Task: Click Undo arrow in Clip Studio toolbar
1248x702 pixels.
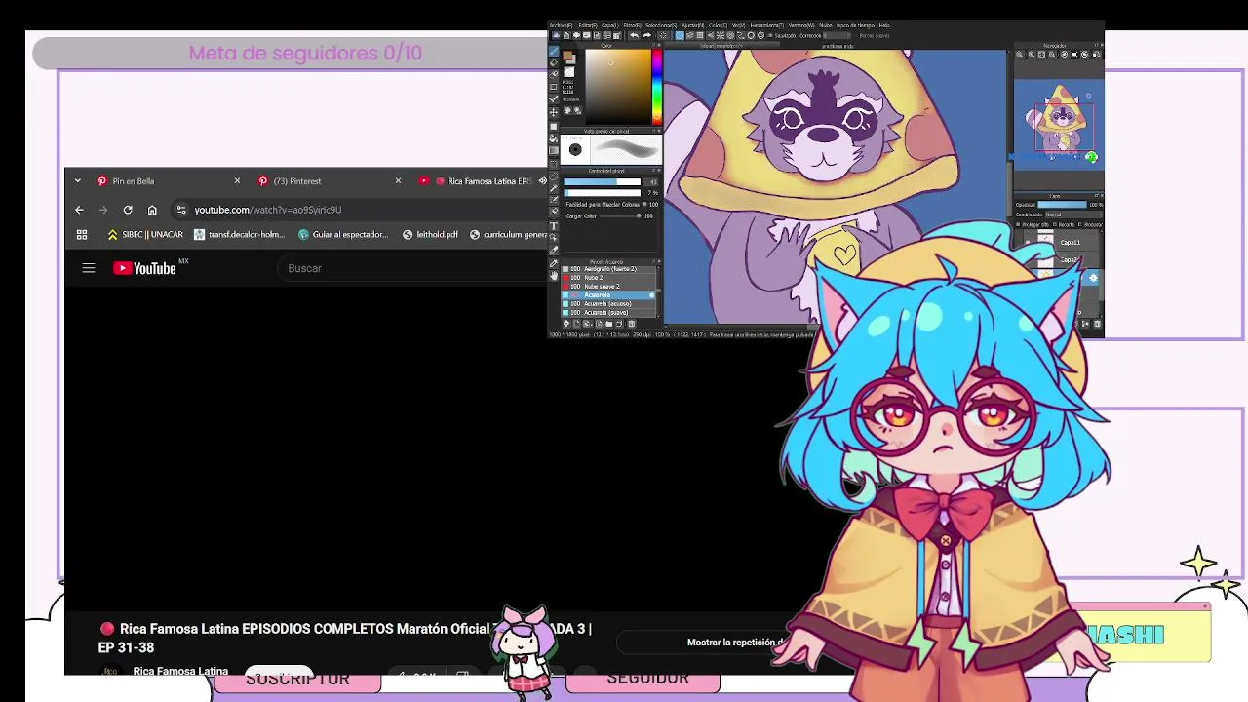Action: [x=634, y=35]
